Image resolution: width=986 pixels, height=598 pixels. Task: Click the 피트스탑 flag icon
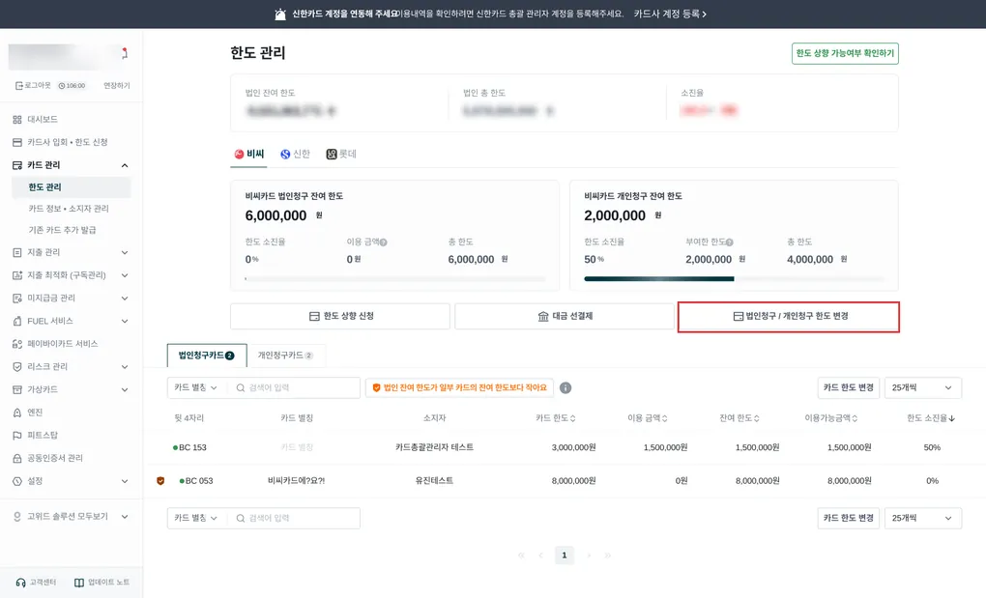pyautogui.click(x=17, y=436)
